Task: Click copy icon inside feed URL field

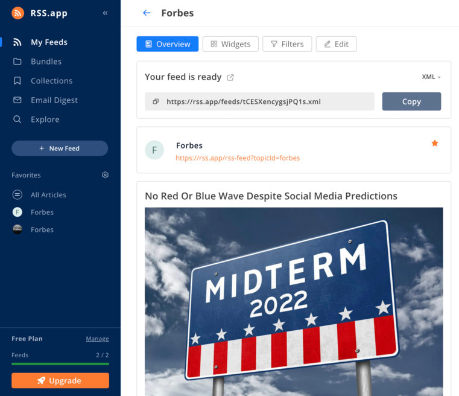Action: point(156,101)
